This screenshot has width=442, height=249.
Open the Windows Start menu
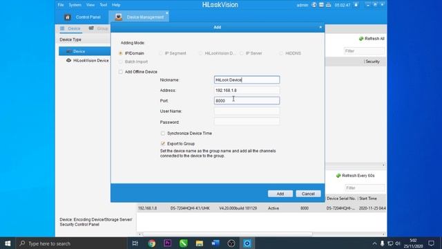pos(8,243)
